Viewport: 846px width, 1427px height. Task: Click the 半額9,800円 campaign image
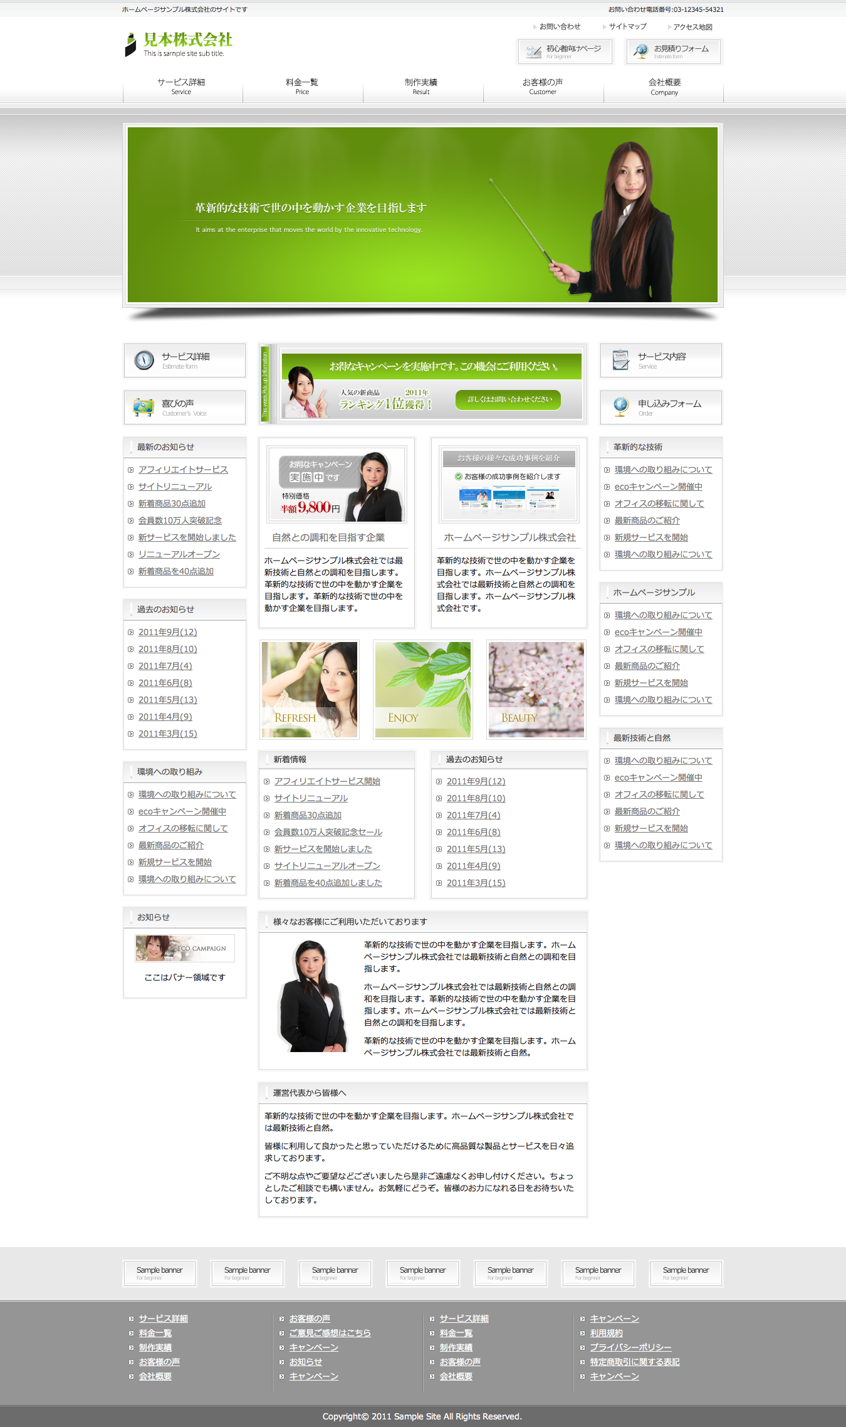(x=337, y=484)
